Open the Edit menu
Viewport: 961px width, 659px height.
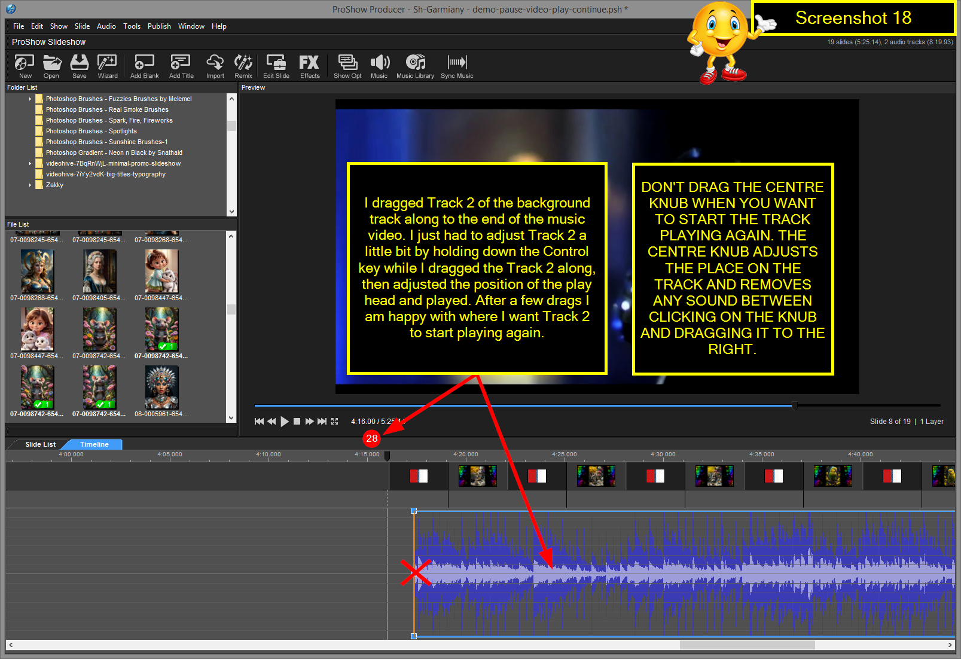37,26
